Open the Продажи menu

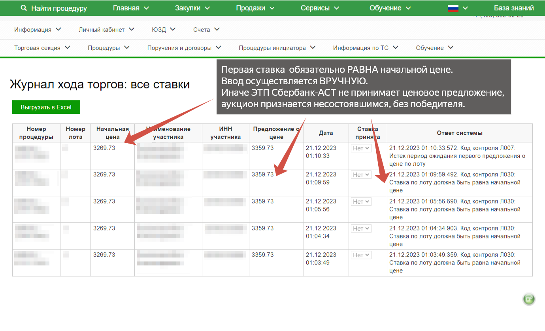tap(255, 8)
